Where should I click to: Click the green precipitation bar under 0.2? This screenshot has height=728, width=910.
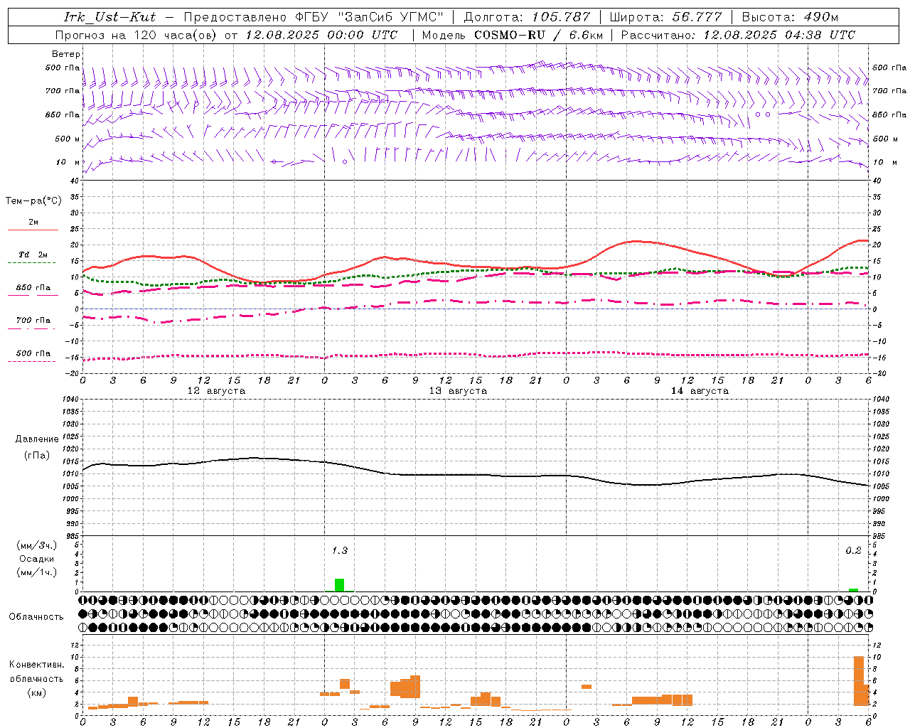click(853, 590)
